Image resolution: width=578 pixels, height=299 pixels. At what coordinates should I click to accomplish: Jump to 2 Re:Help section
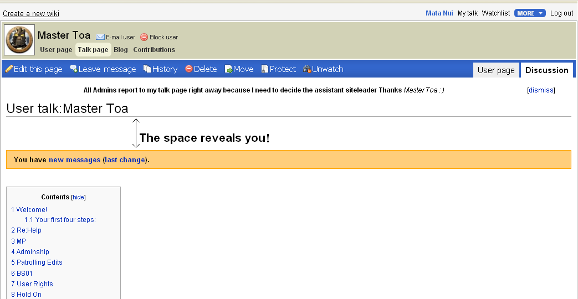pyautogui.click(x=26, y=230)
